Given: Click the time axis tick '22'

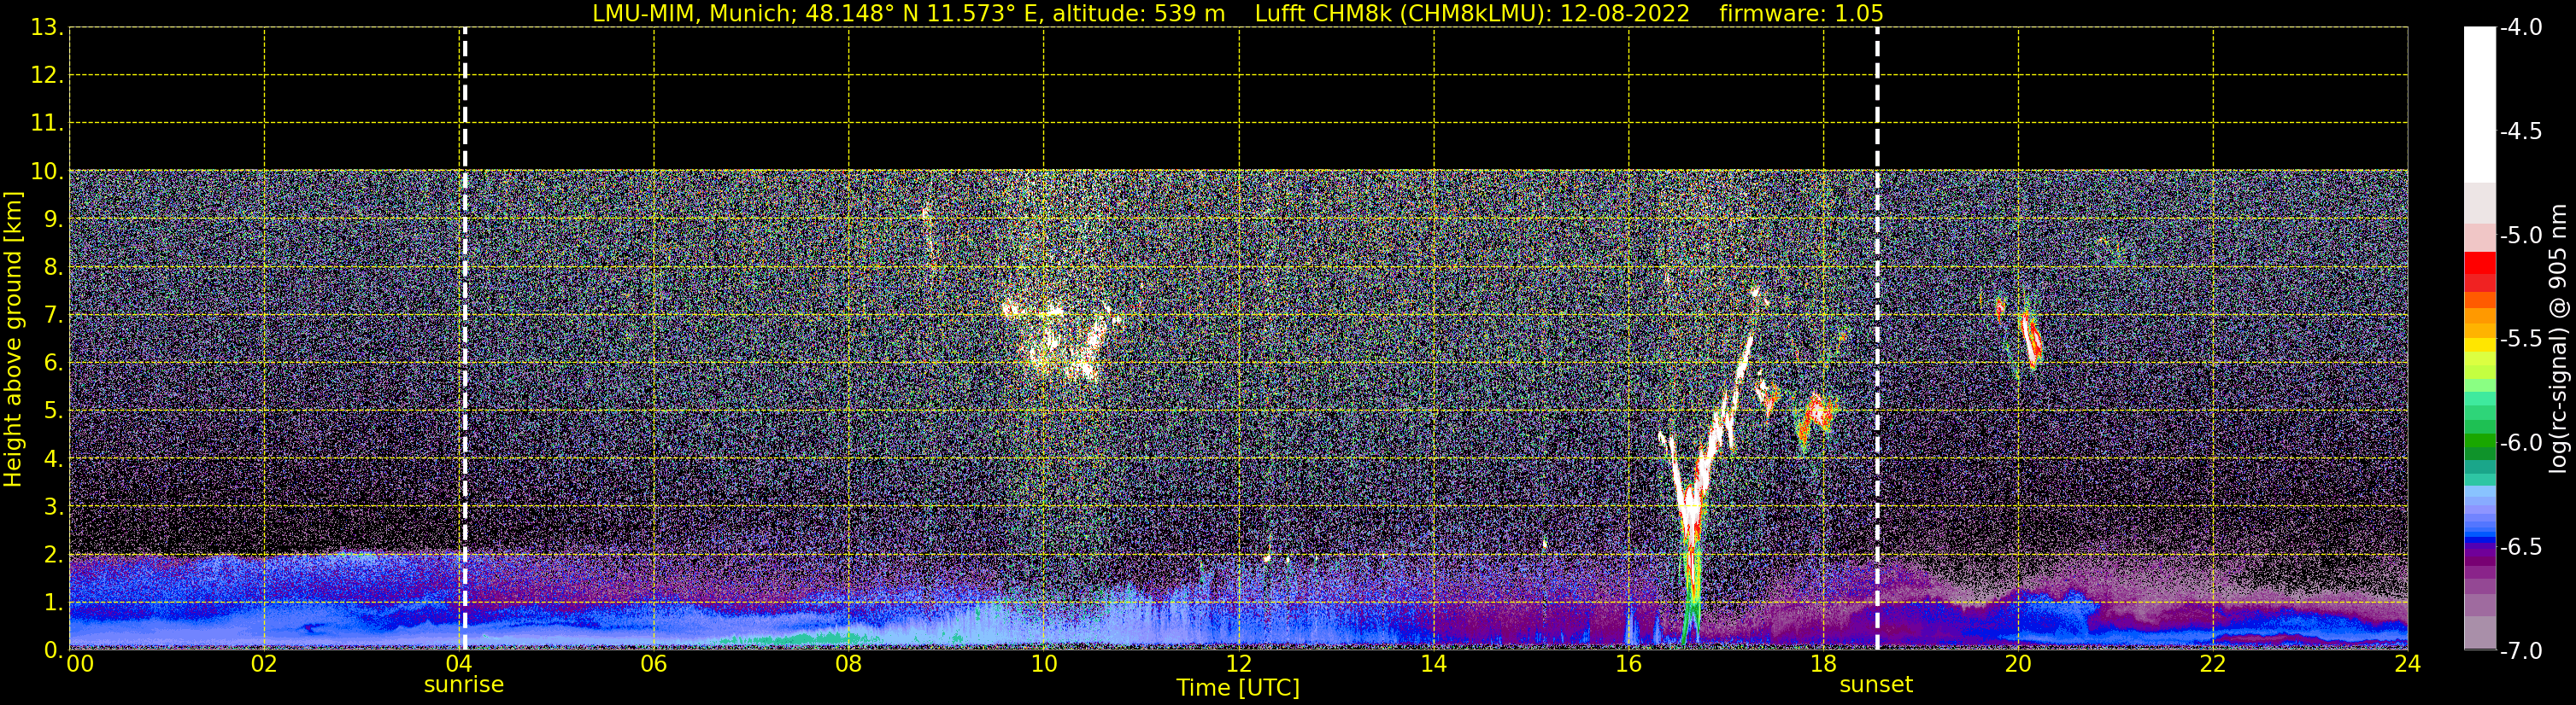Looking at the screenshot, I should coord(2213,664).
